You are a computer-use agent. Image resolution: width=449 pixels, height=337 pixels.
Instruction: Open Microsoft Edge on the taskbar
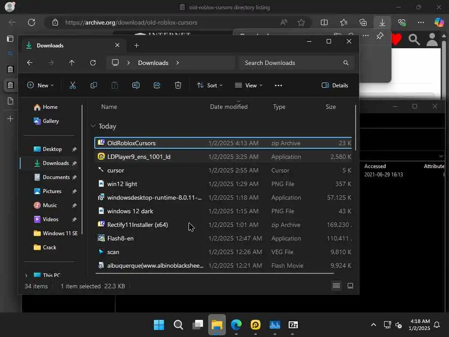click(x=236, y=325)
